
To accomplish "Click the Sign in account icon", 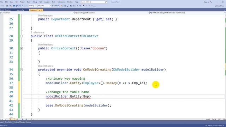I will pyautogui.click(x=211, y=2).
